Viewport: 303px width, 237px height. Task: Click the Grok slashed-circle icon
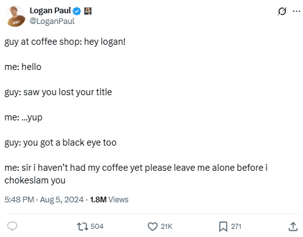282,11
